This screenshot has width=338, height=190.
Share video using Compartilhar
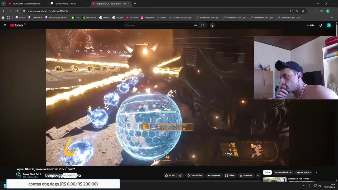point(194,175)
